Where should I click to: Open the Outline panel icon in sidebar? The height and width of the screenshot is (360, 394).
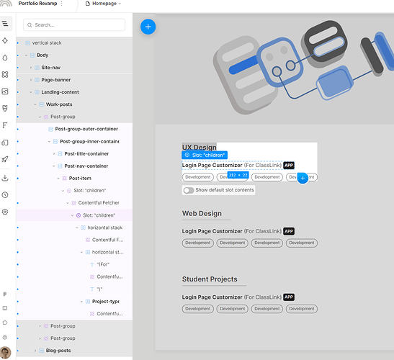pyautogui.click(x=5, y=24)
